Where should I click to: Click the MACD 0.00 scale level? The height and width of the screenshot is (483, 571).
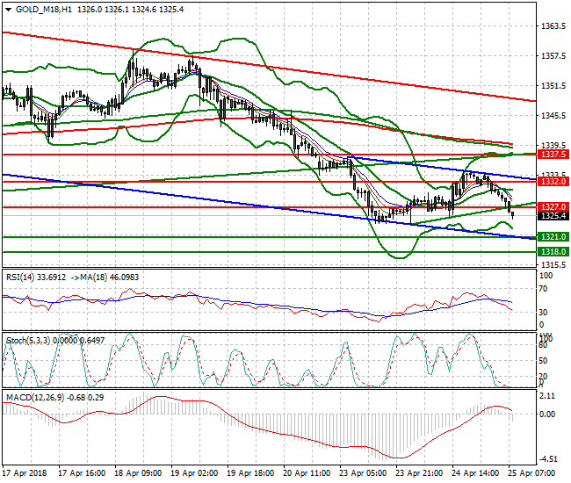click(547, 415)
